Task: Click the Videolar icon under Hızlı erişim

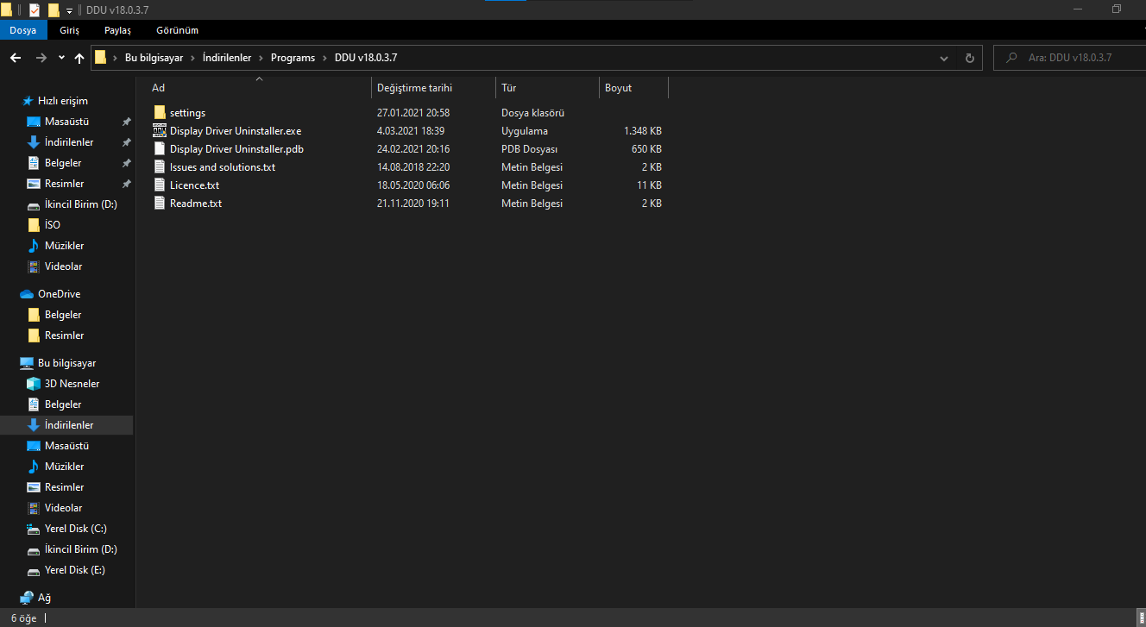Action: 34,266
